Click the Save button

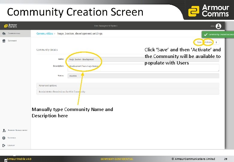tap(199, 42)
